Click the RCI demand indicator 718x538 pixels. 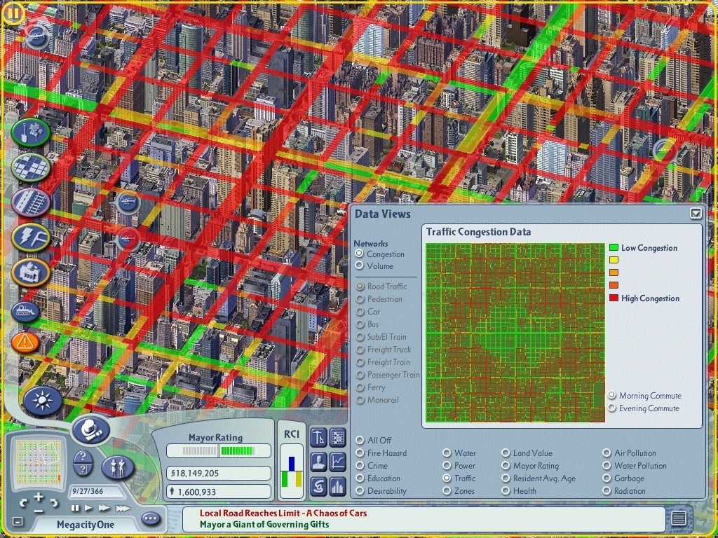292,471
